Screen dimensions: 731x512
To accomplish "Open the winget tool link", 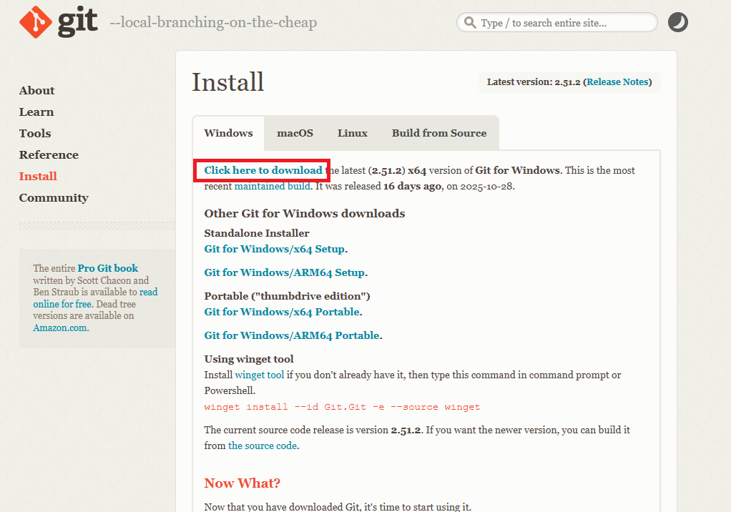I will click(x=260, y=375).
